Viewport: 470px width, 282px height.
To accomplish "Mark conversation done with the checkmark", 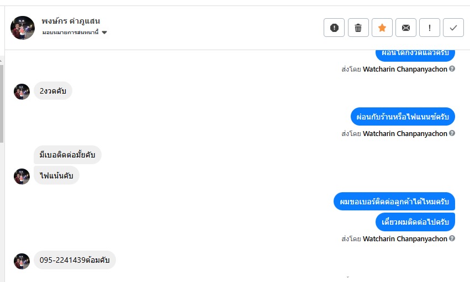I will click(x=453, y=28).
